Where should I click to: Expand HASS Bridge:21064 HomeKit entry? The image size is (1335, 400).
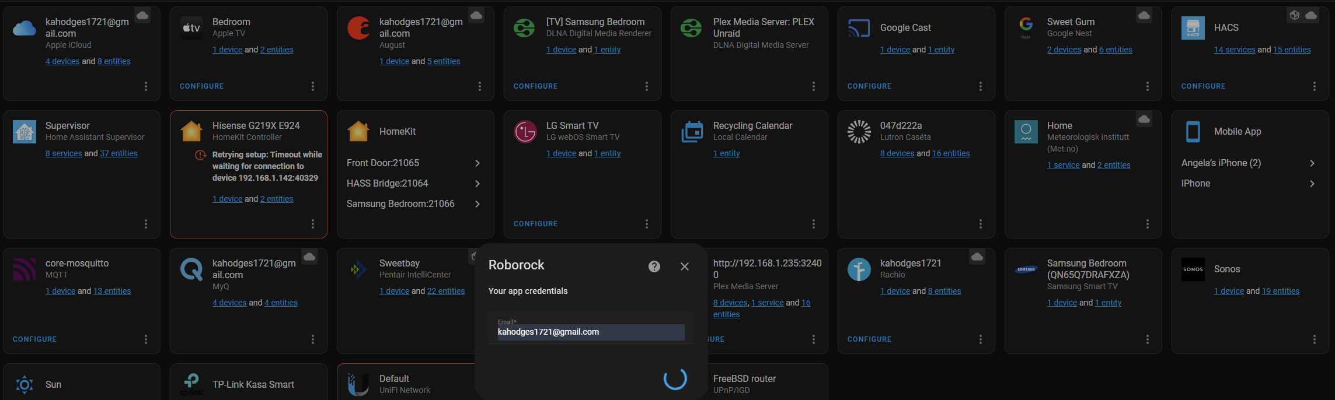(x=416, y=184)
